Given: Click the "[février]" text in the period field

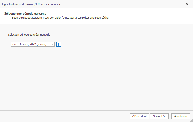Looking at the screenshot, I should pos(41,44).
